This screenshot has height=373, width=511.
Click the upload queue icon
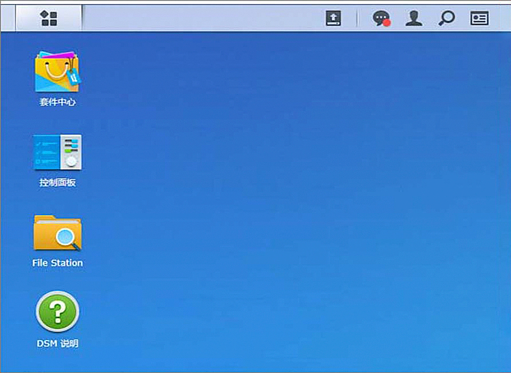(333, 19)
